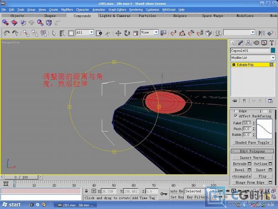
Task: Open the Selected key filter dropdown
Action: (x=200, y=191)
